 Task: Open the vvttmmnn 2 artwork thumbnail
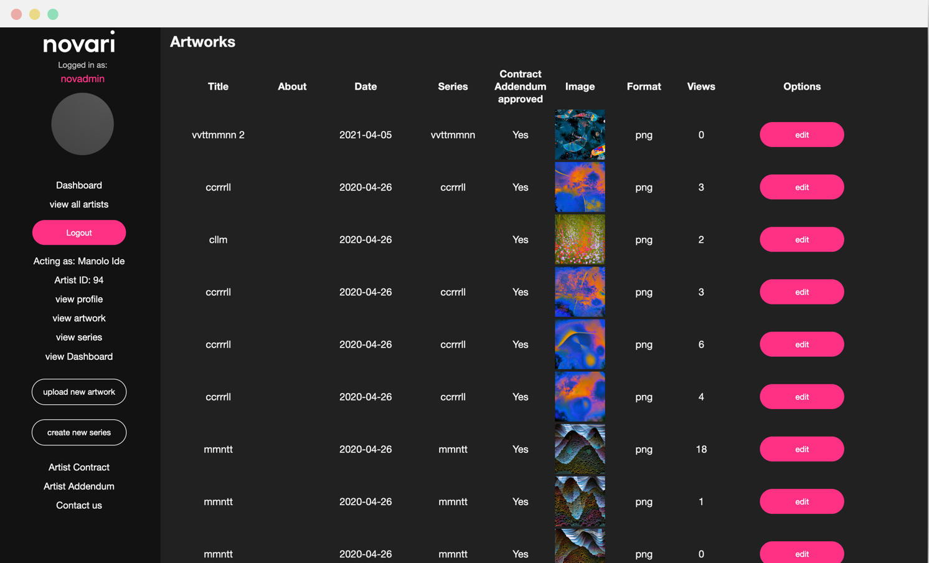579,135
